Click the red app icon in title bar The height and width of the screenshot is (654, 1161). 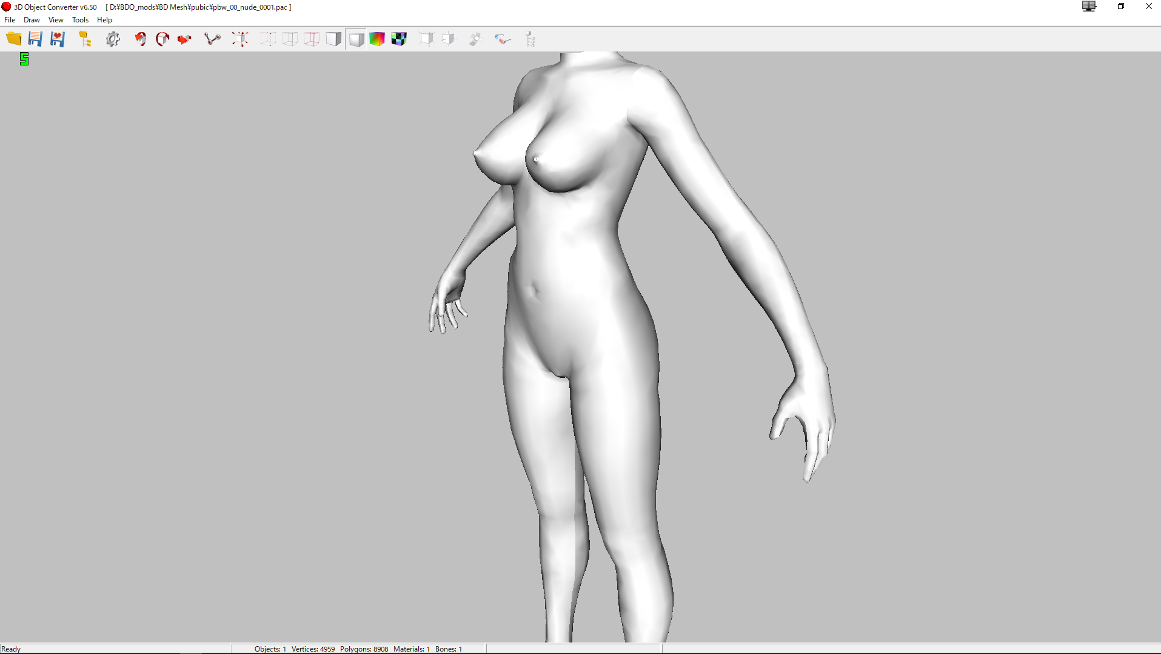click(6, 7)
